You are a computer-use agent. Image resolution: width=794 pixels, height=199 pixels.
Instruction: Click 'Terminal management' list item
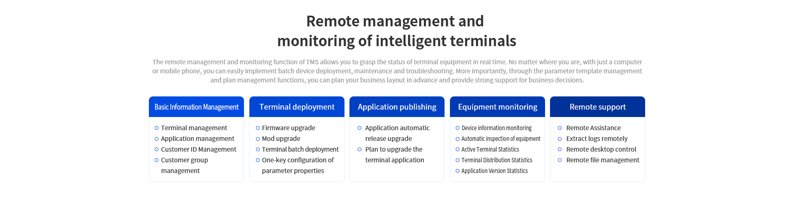tap(194, 128)
